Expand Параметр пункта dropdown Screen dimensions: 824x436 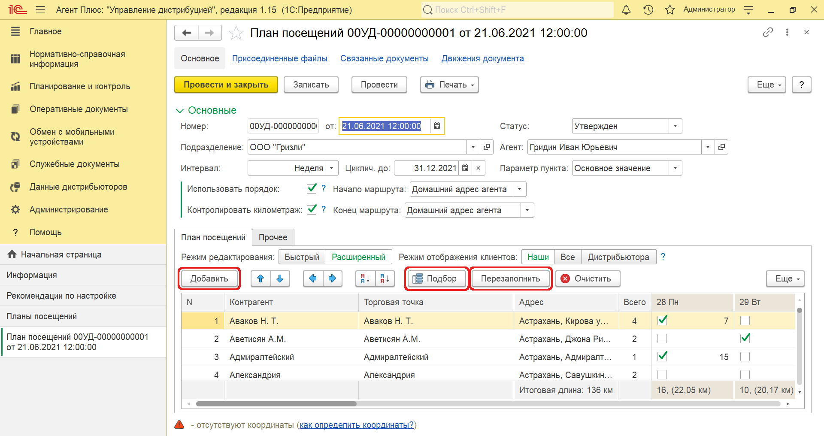point(675,168)
